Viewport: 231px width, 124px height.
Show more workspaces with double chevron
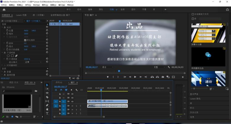tap(165, 9)
